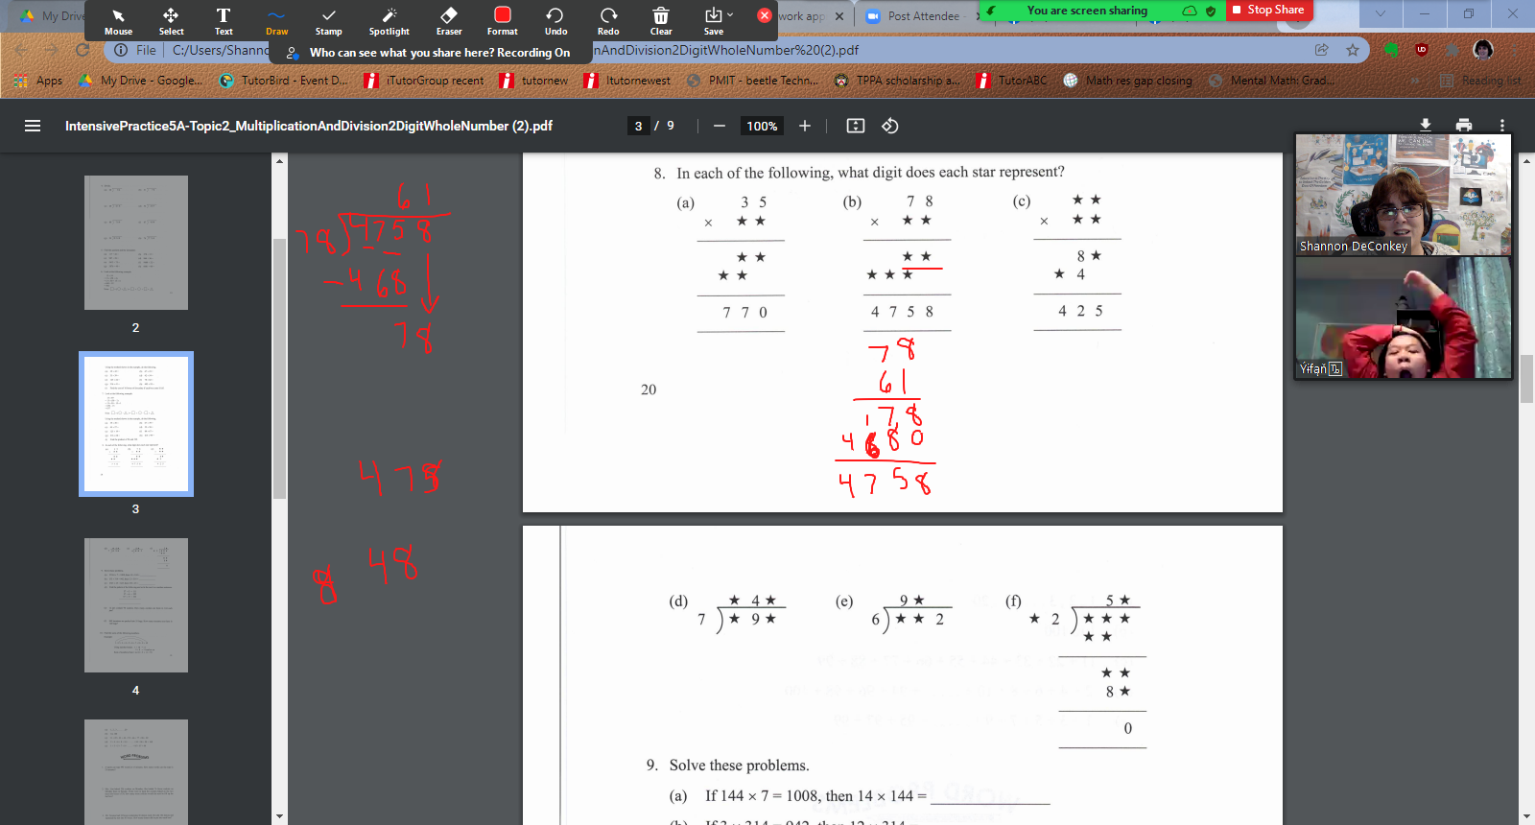1535x825 pixels.
Task: Open the Itutornewest bookmark
Action: tap(627, 81)
